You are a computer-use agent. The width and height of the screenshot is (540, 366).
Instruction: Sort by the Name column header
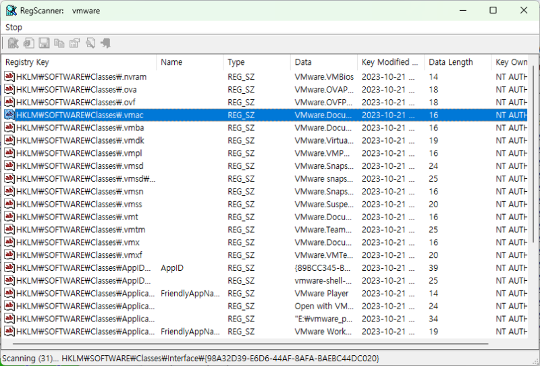(x=190, y=62)
